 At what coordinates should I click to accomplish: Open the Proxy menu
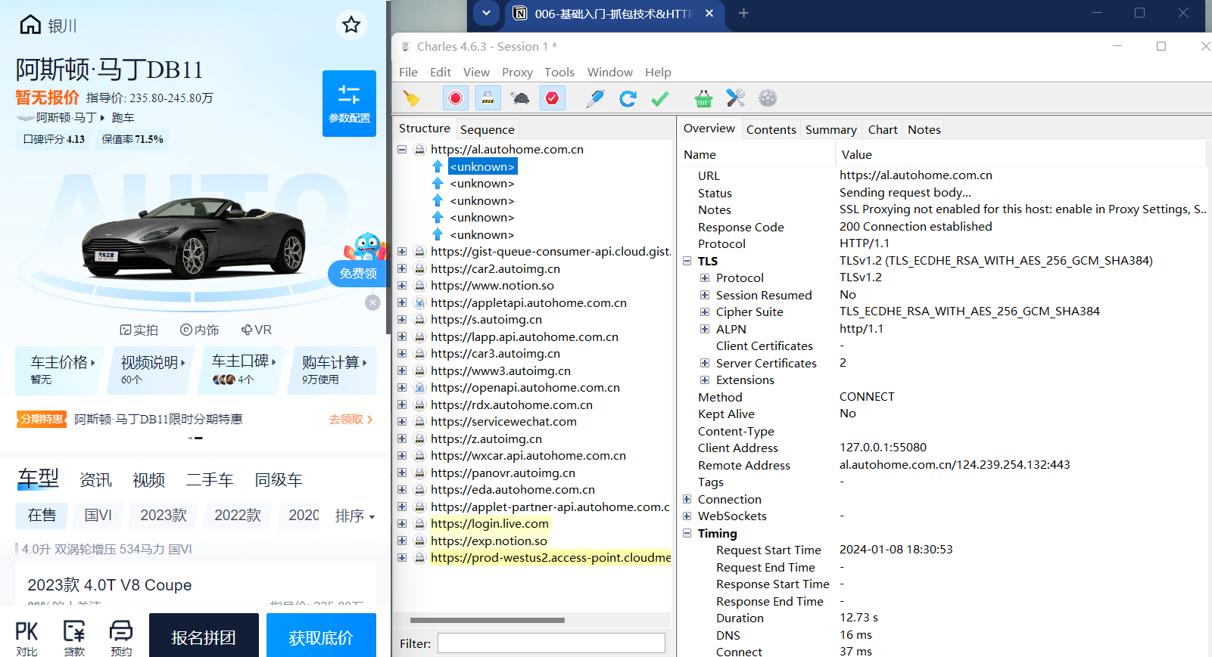[517, 72]
